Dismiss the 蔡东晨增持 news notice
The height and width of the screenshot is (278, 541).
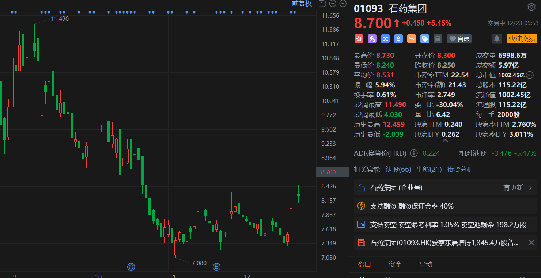coord(531,243)
